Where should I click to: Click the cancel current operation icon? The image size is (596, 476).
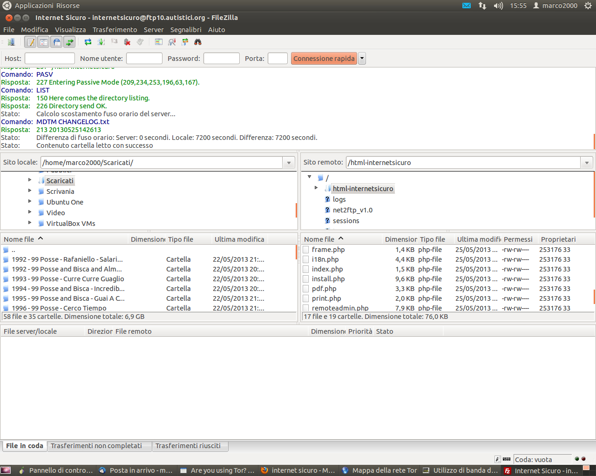[114, 42]
